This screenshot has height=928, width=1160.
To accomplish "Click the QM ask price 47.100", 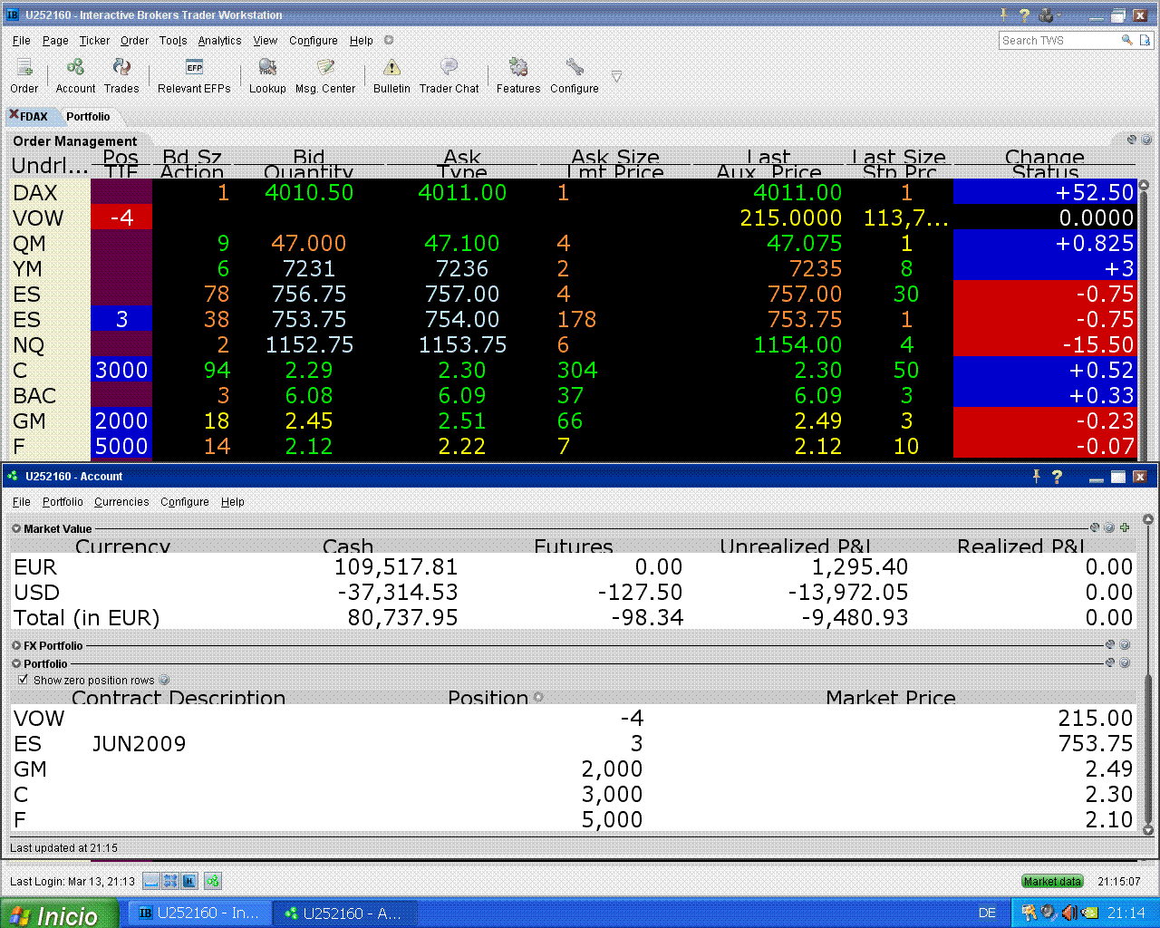I will [x=462, y=243].
